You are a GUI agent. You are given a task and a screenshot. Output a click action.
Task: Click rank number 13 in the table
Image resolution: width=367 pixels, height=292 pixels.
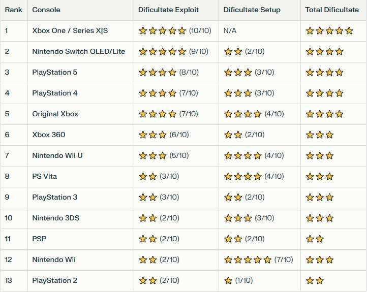pyautogui.click(x=9, y=281)
